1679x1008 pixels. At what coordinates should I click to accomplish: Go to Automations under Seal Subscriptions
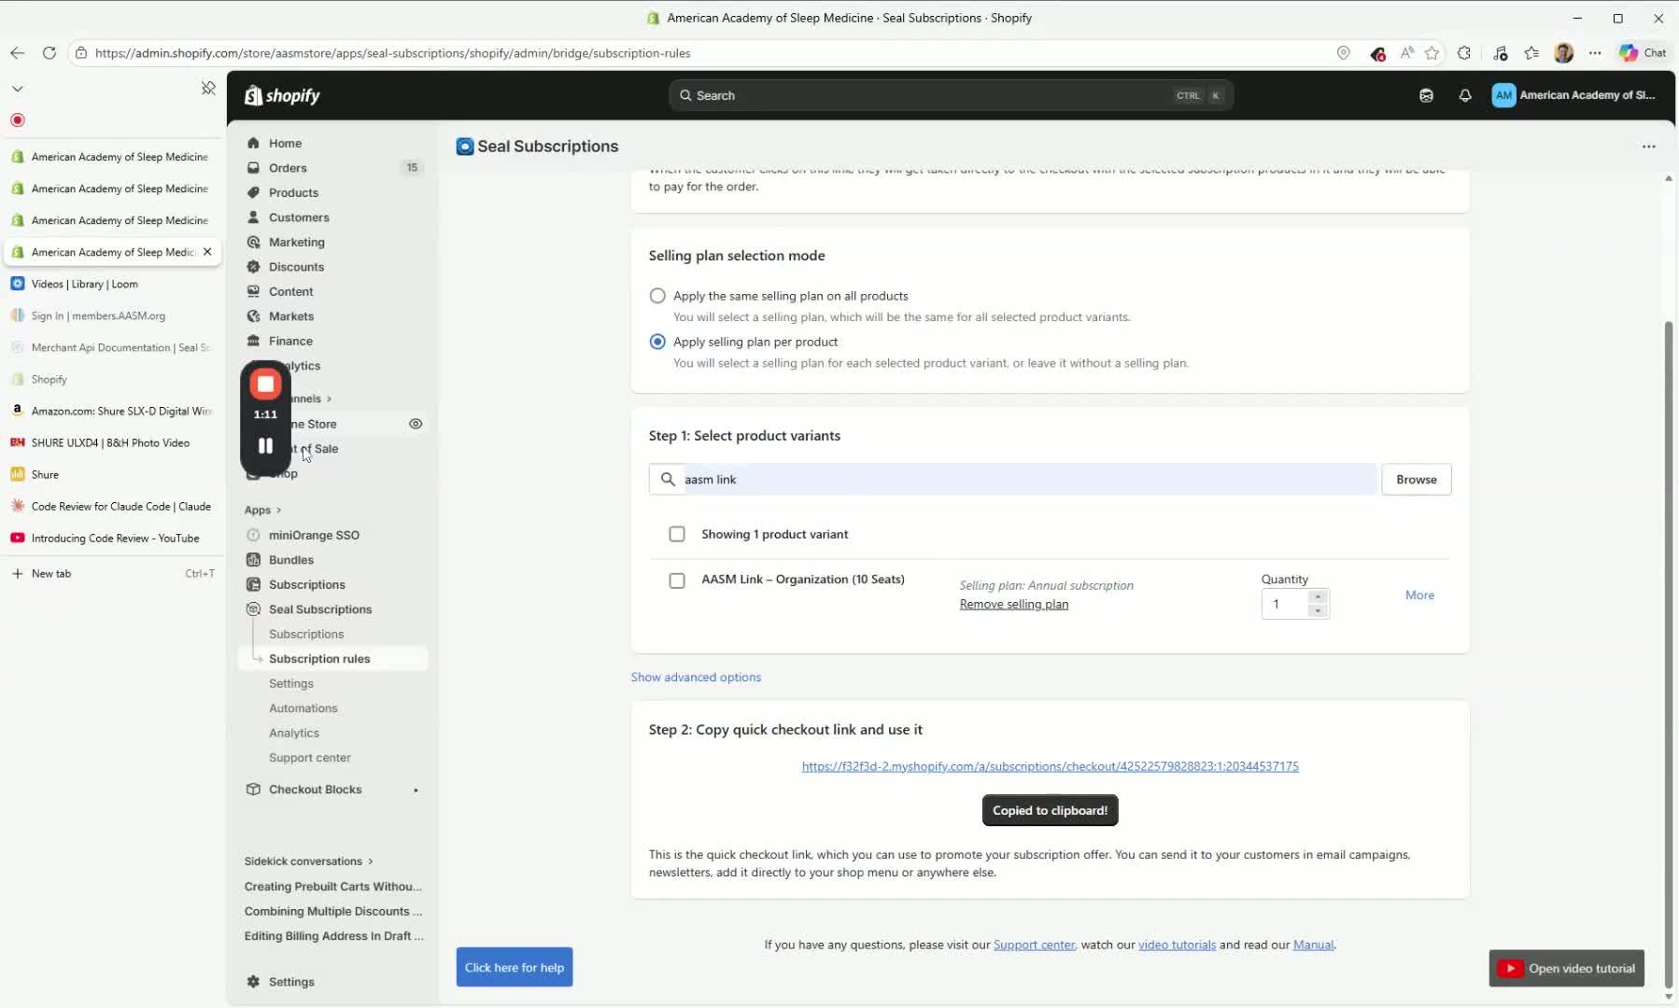coord(303,708)
